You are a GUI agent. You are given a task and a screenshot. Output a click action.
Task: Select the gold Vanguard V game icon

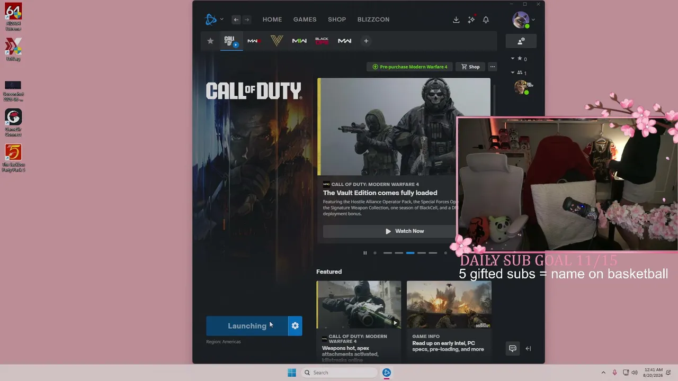coord(276,41)
